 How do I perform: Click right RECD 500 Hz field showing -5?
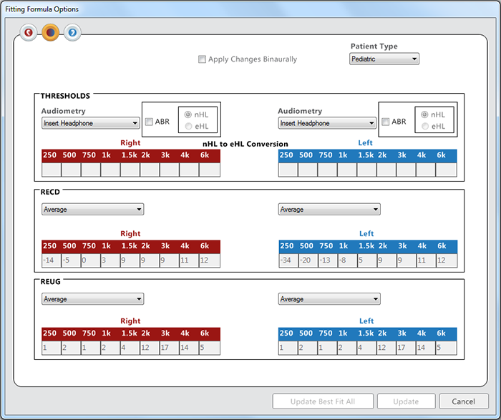[71, 260]
